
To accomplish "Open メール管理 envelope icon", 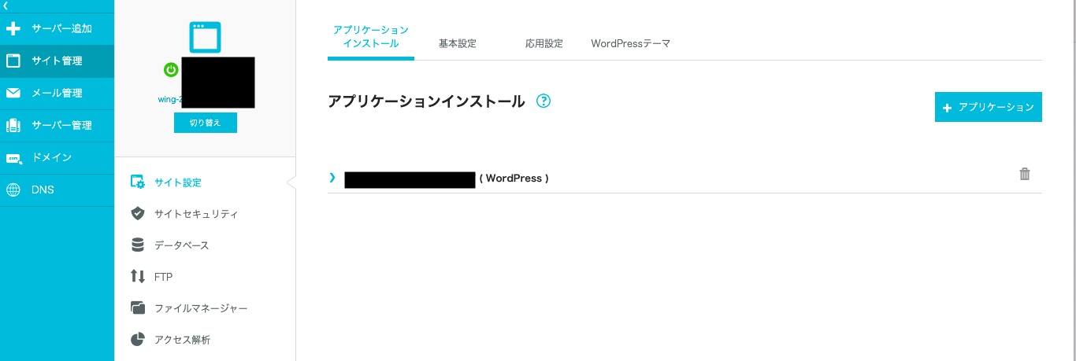I will [13, 94].
